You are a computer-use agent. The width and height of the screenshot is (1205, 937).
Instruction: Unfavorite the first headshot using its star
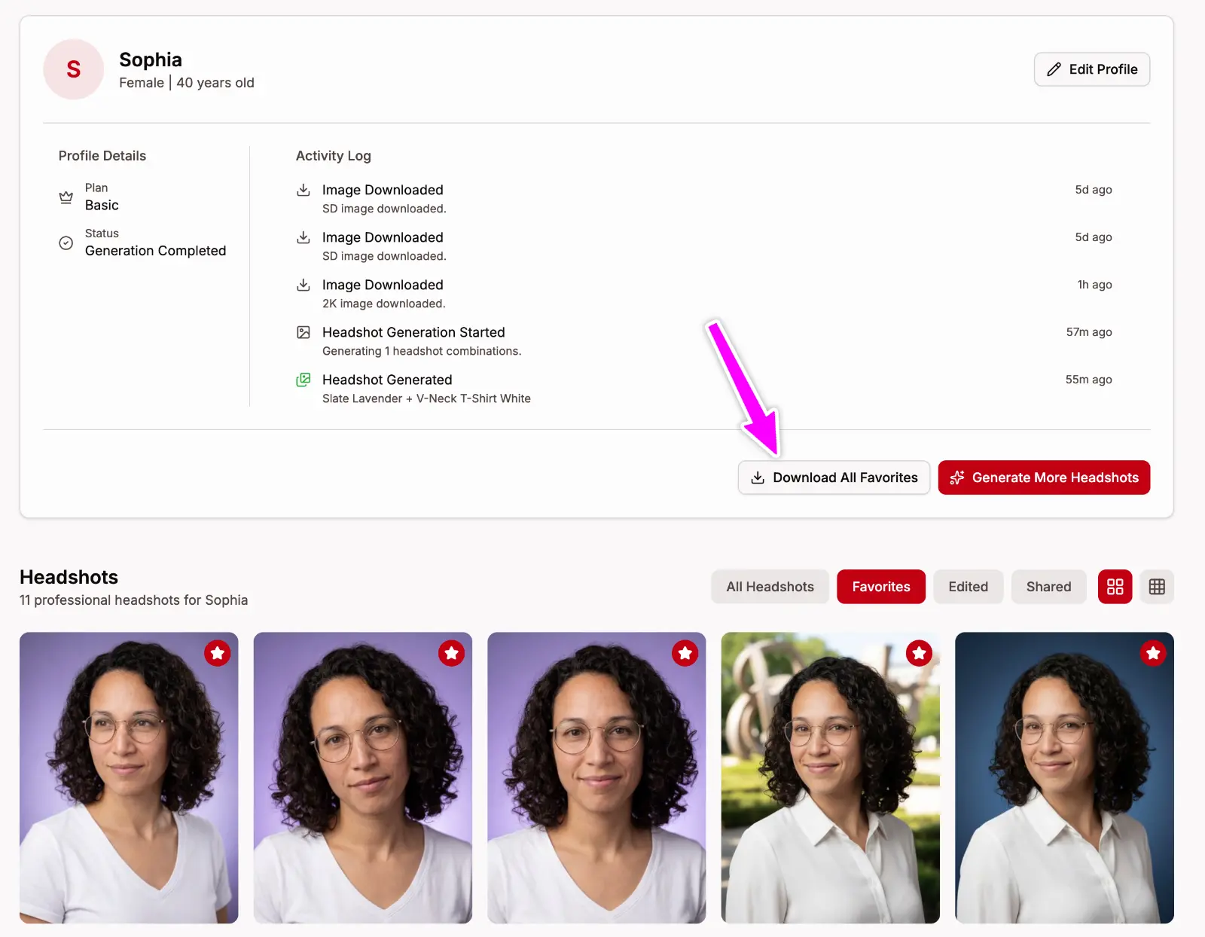coord(218,653)
